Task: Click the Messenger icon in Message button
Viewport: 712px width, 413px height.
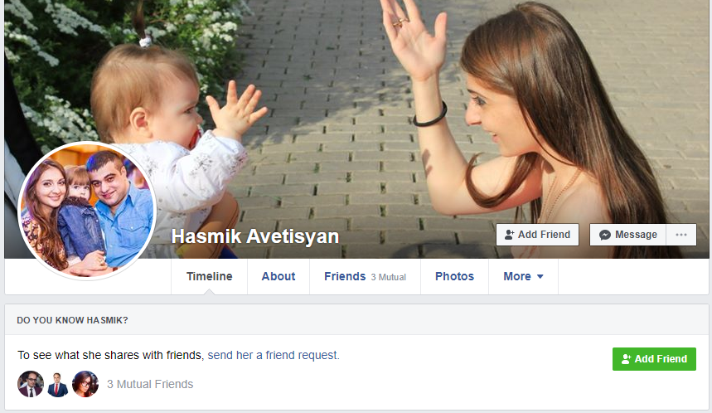Action: pyautogui.click(x=605, y=235)
